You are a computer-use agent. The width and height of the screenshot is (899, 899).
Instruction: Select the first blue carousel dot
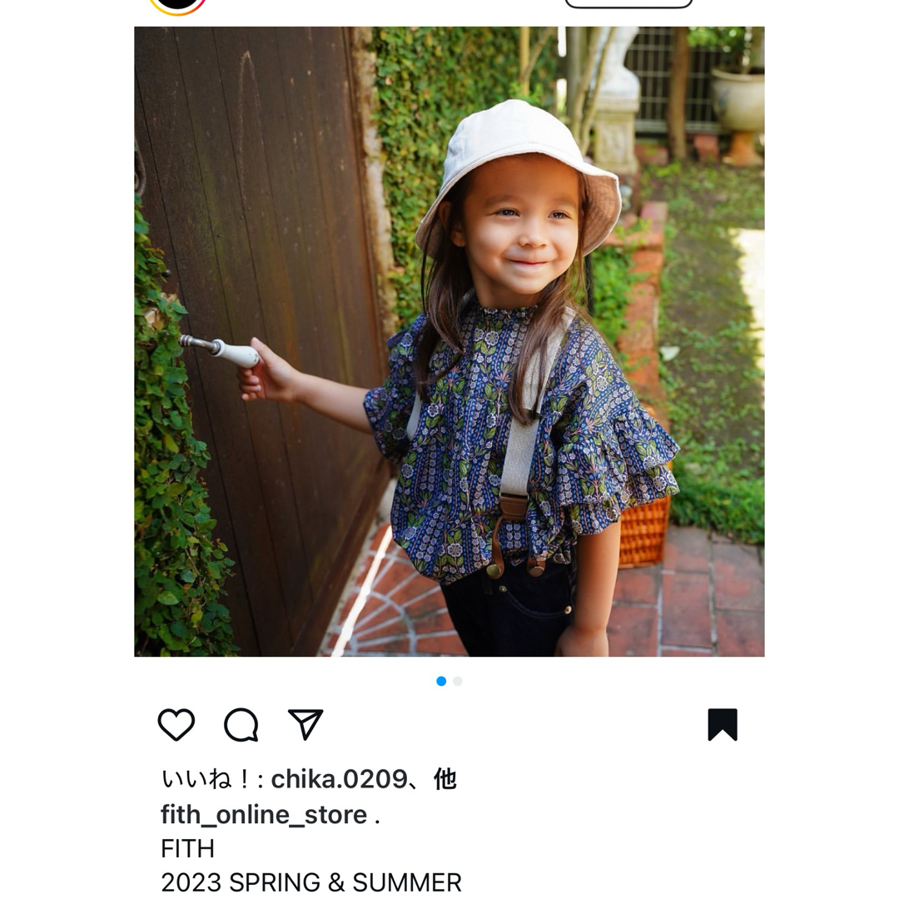441,681
